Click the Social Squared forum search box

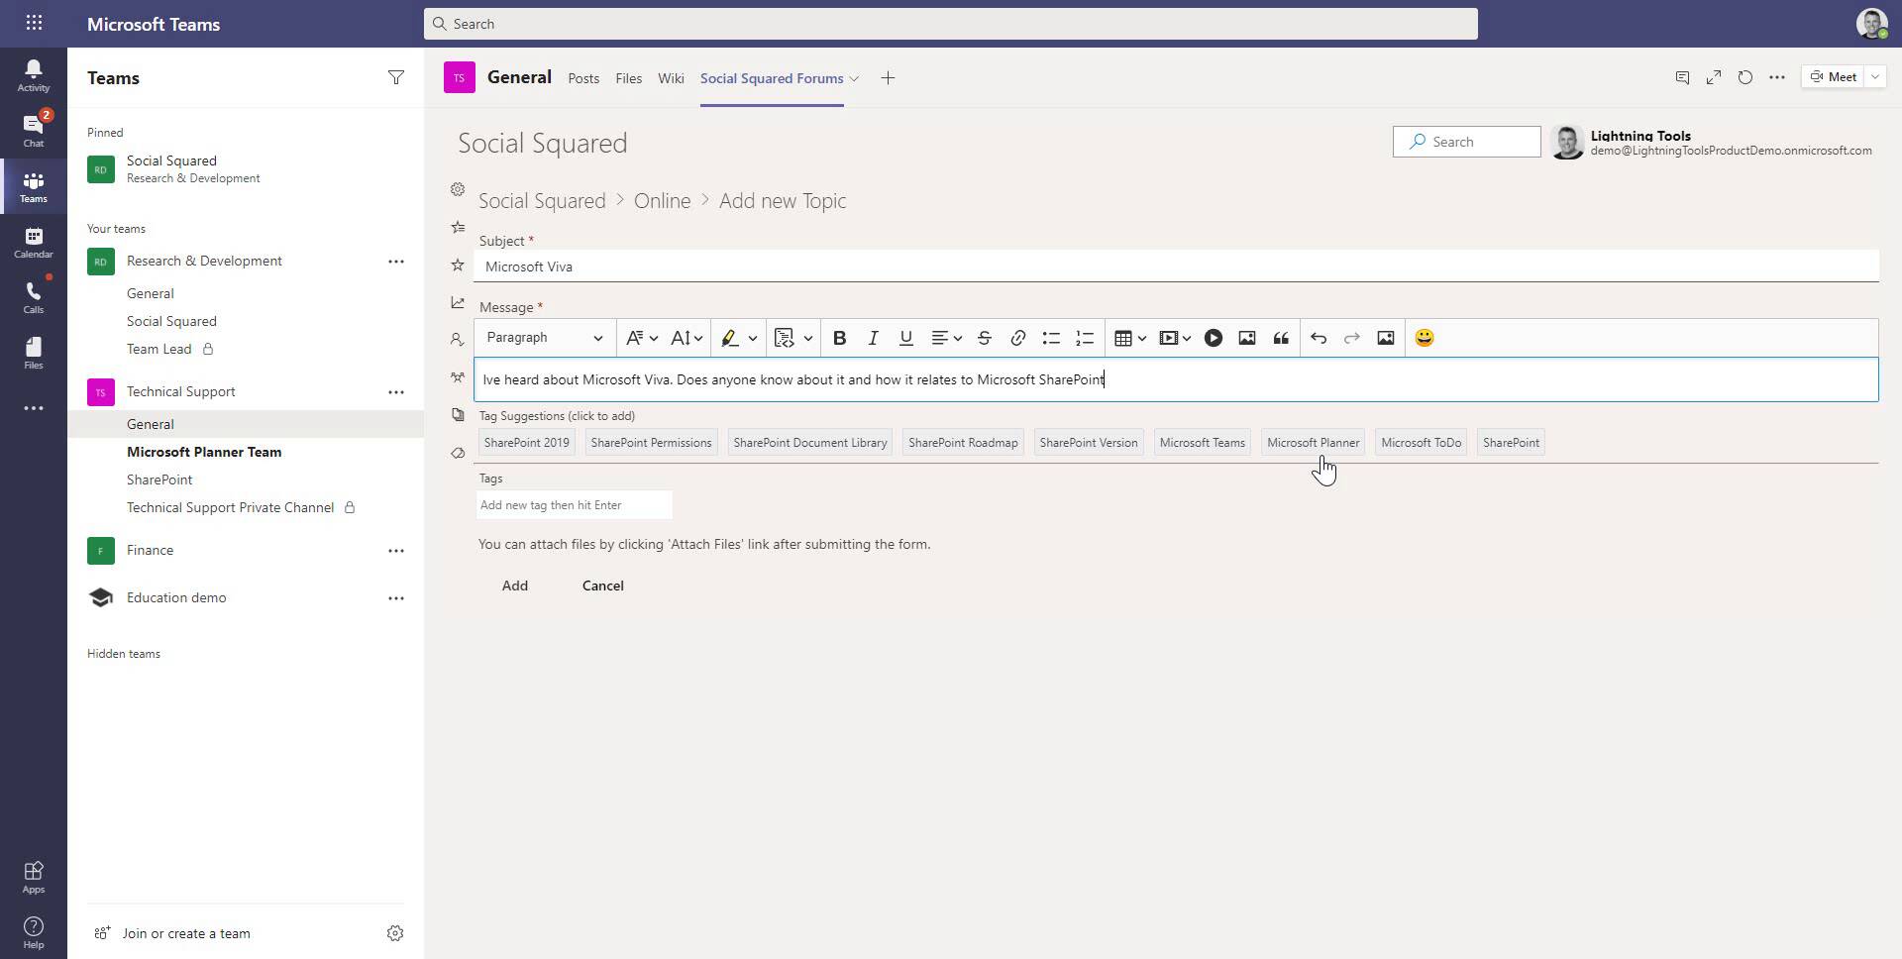pyautogui.click(x=1466, y=142)
